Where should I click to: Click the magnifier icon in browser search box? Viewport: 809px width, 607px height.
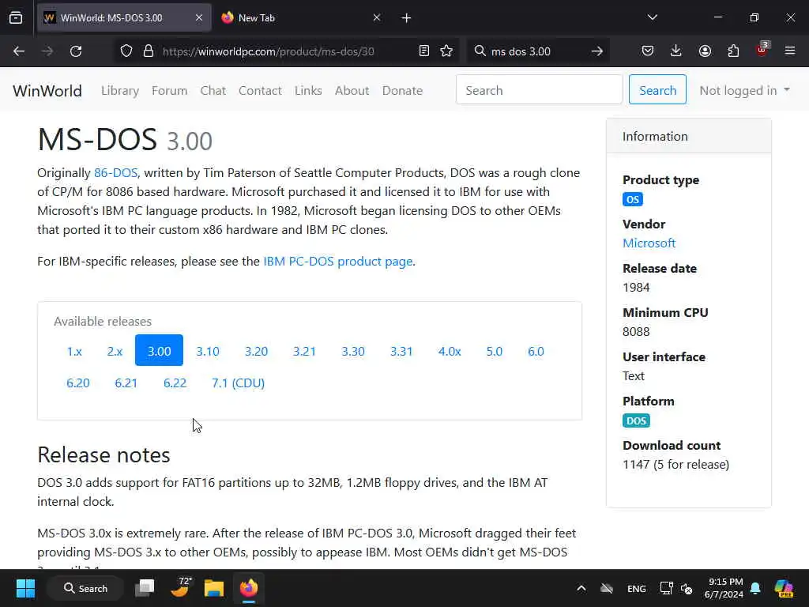coord(480,51)
